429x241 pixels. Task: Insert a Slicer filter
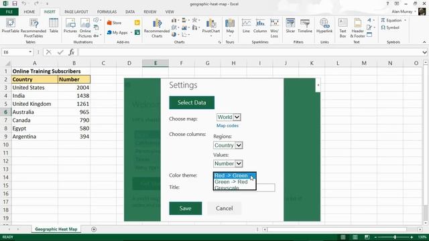(x=290, y=25)
